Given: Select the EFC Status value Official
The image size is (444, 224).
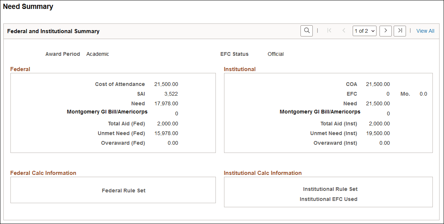Looking at the screenshot, I should [x=275, y=54].
